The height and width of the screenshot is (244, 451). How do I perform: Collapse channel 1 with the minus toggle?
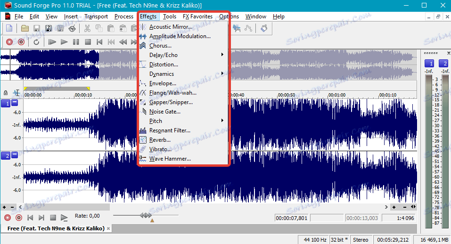coord(15,102)
